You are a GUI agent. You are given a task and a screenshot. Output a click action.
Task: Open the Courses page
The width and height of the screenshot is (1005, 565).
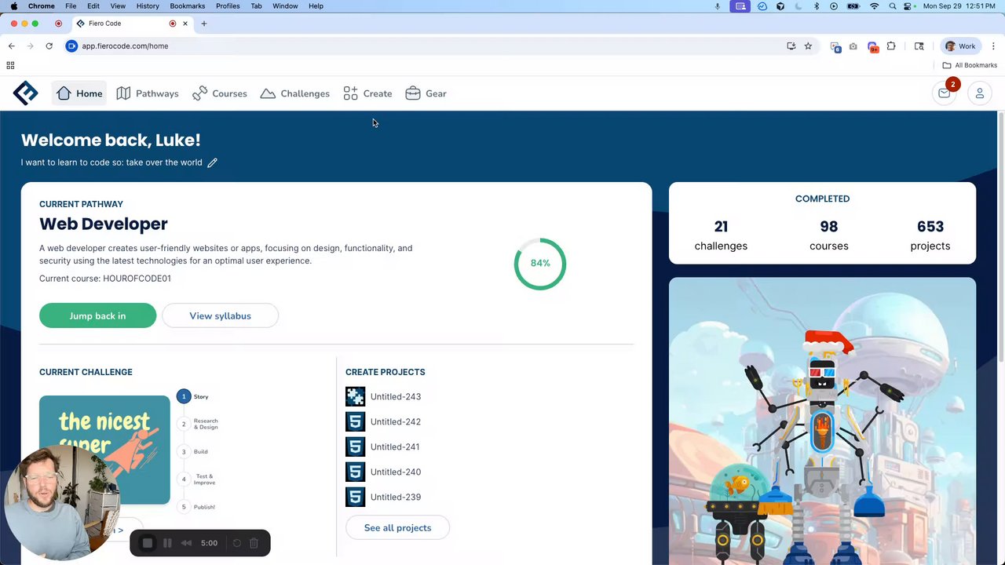pos(220,93)
